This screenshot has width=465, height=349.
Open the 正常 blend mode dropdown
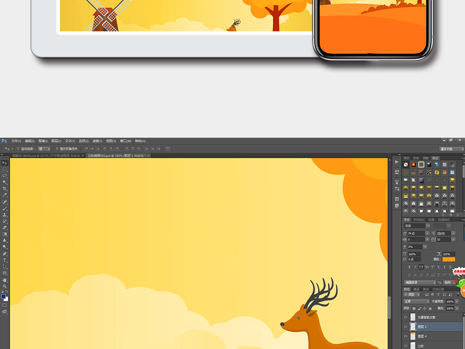(x=416, y=301)
